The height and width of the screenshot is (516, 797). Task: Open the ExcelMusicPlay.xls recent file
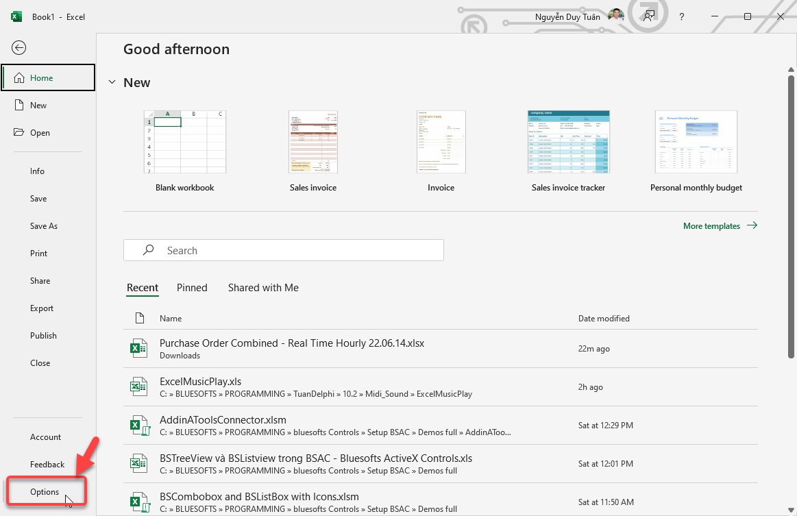440,387
